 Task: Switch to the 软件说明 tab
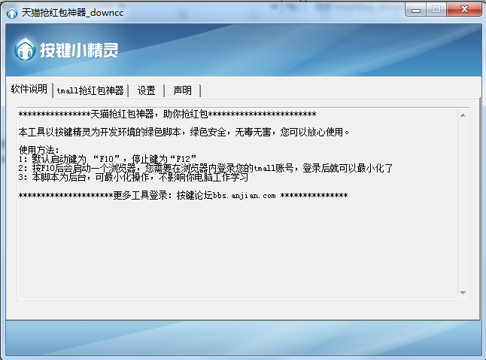(x=29, y=90)
